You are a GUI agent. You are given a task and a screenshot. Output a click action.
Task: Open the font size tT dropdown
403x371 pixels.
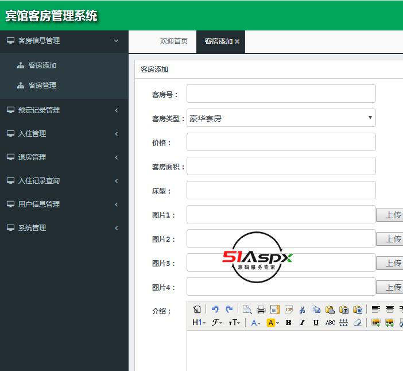(x=234, y=323)
